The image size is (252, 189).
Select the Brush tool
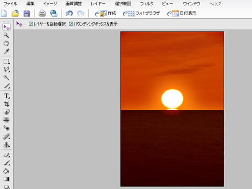pos(6,163)
